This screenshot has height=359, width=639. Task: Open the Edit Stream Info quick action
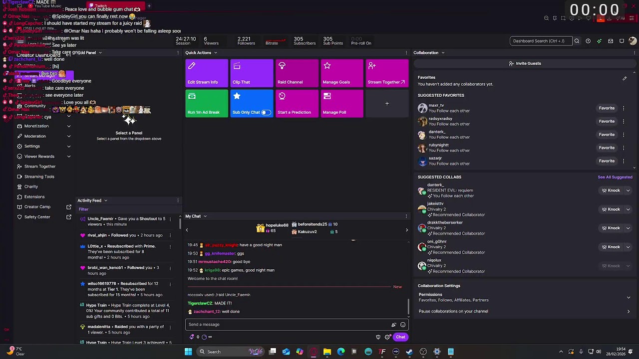click(x=207, y=73)
